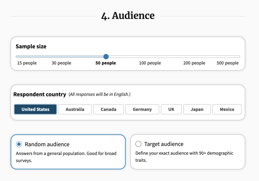Choose Australia as respondent country
This screenshot has width=259, height=181.
75,109
